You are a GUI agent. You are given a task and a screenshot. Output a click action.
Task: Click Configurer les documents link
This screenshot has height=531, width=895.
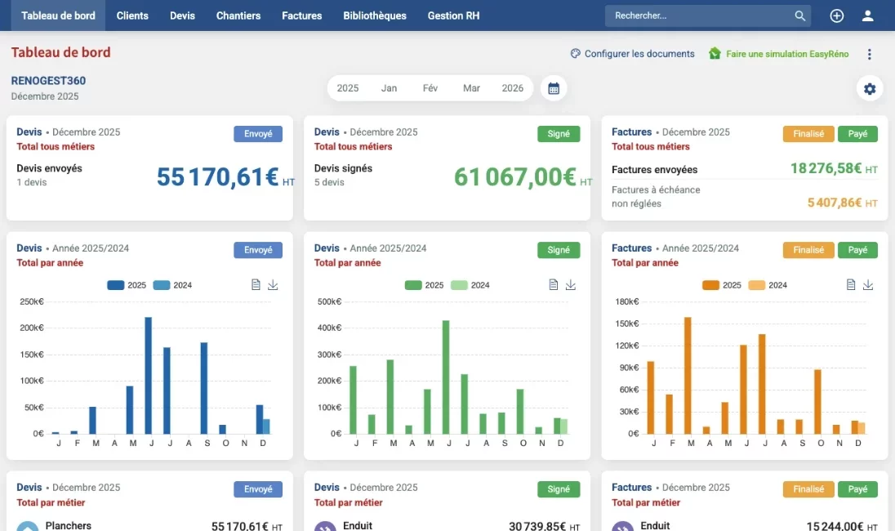[632, 54]
